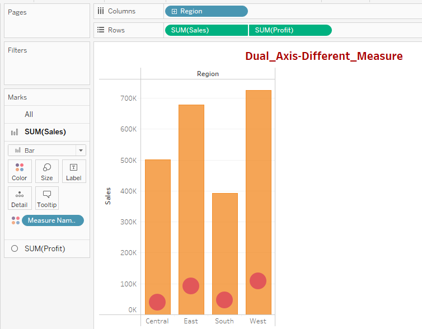Click the Columns shelf icon
This screenshot has width=422, height=329.
click(x=101, y=11)
